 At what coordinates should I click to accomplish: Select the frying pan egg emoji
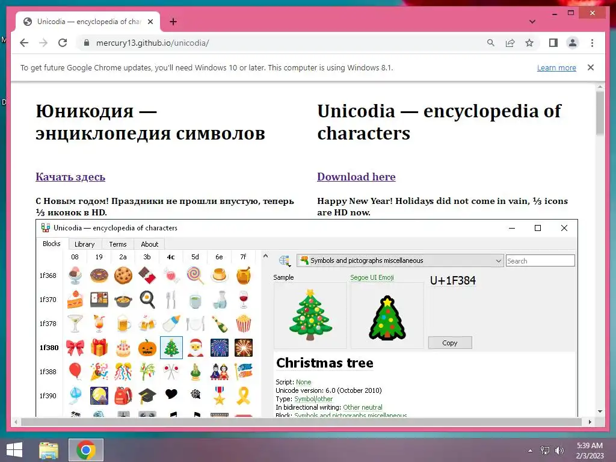pos(147,300)
